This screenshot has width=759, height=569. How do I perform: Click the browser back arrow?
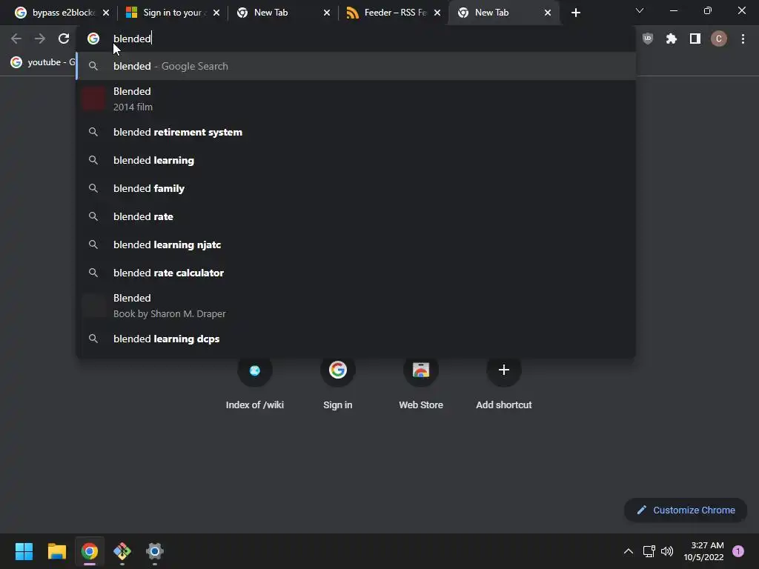point(16,39)
